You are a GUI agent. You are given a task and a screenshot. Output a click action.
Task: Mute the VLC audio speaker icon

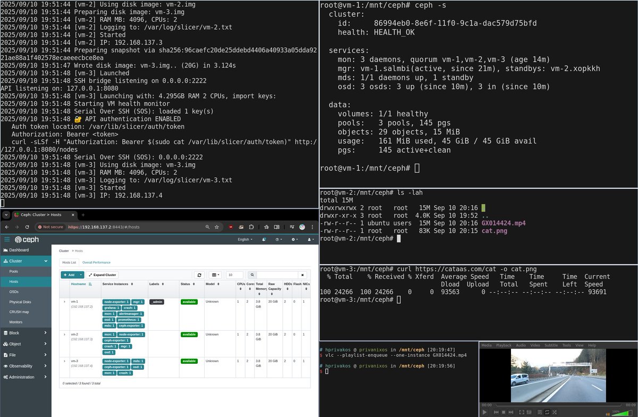(608, 414)
